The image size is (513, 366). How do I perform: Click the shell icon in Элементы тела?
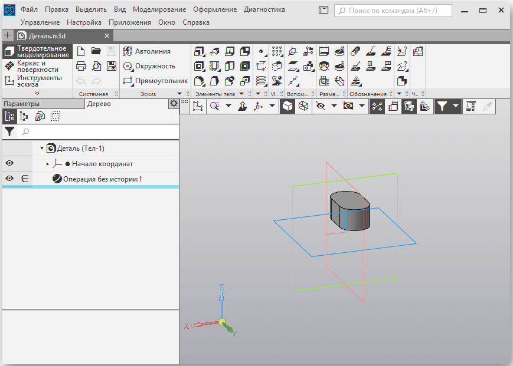(245, 66)
